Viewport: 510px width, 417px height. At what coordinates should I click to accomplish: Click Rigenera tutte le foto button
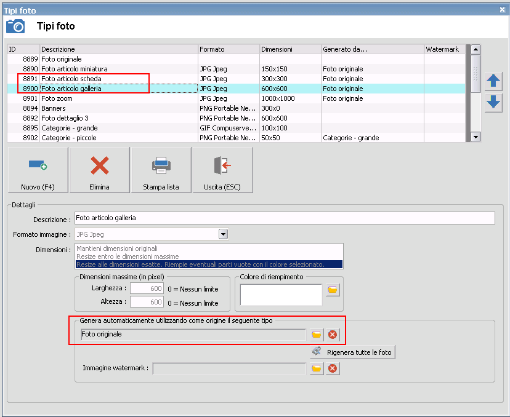(x=352, y=352)
